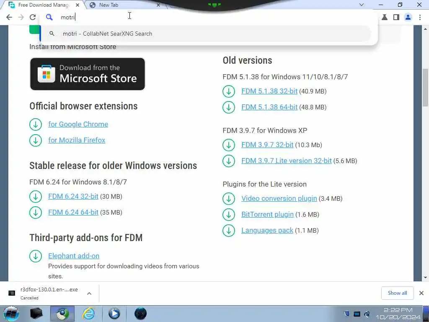Open the BitTorrent plugin link
429x322 pixels.
click(267, 214)
